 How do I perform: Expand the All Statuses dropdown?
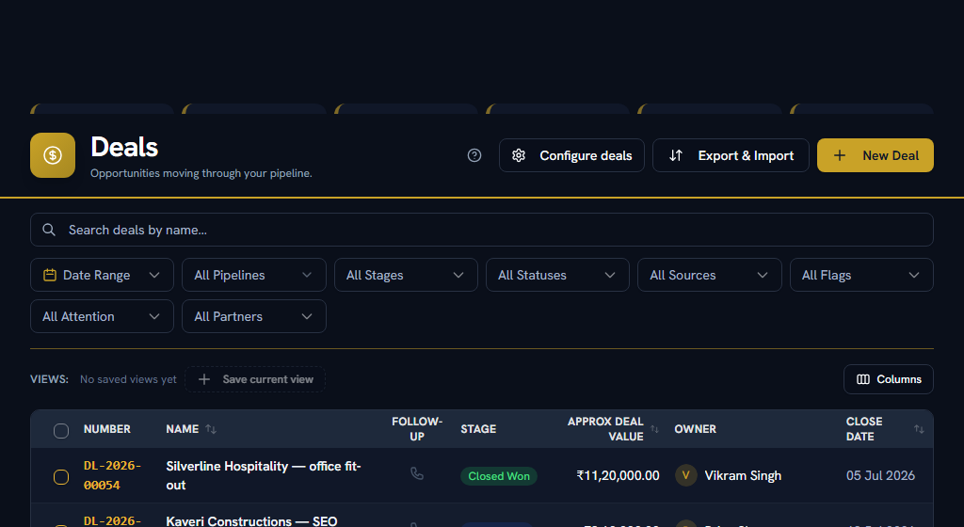click(557, 275)
